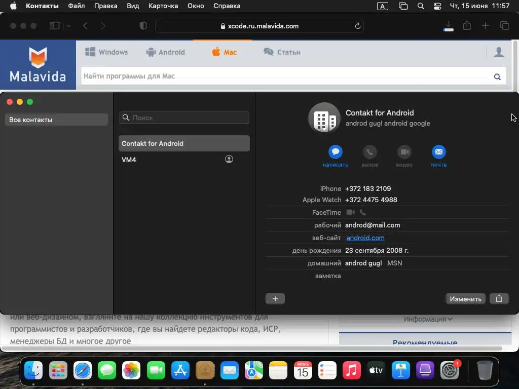The height and width of the screenshot is (389, 519).
Task: Open Control Center in the menu bar
Action: [x=437, y=6]
